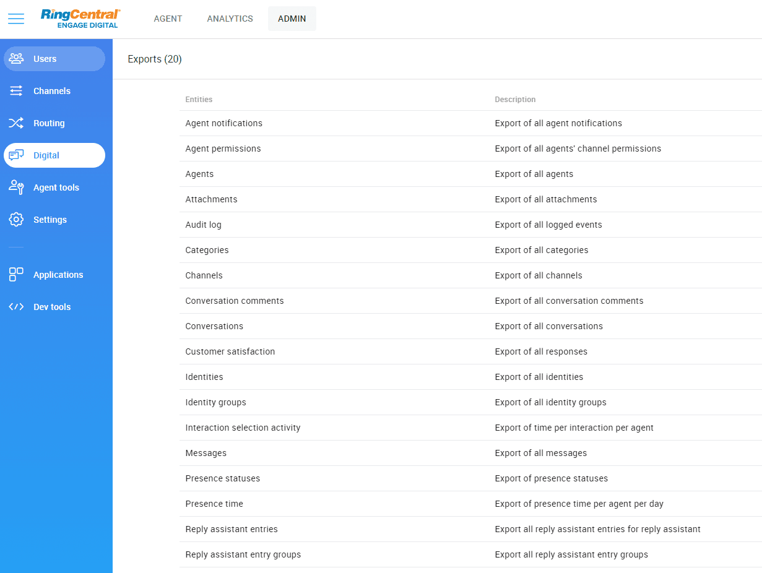Click the Channels arrows icon
This screenshot has height=573, width=762.
tap(16, 91)
